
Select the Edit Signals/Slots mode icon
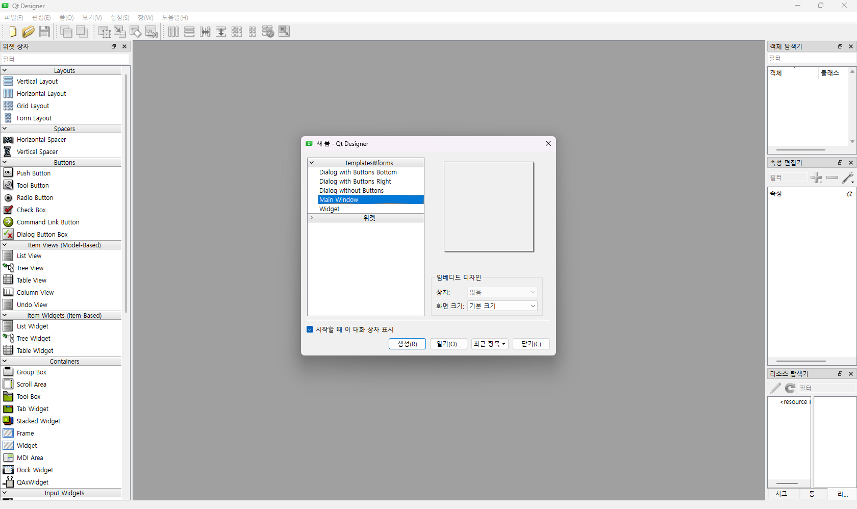click(x=120, y=32)
